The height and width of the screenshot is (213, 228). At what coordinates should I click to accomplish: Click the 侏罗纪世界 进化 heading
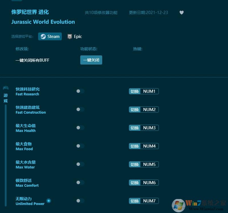click(30, 12)
